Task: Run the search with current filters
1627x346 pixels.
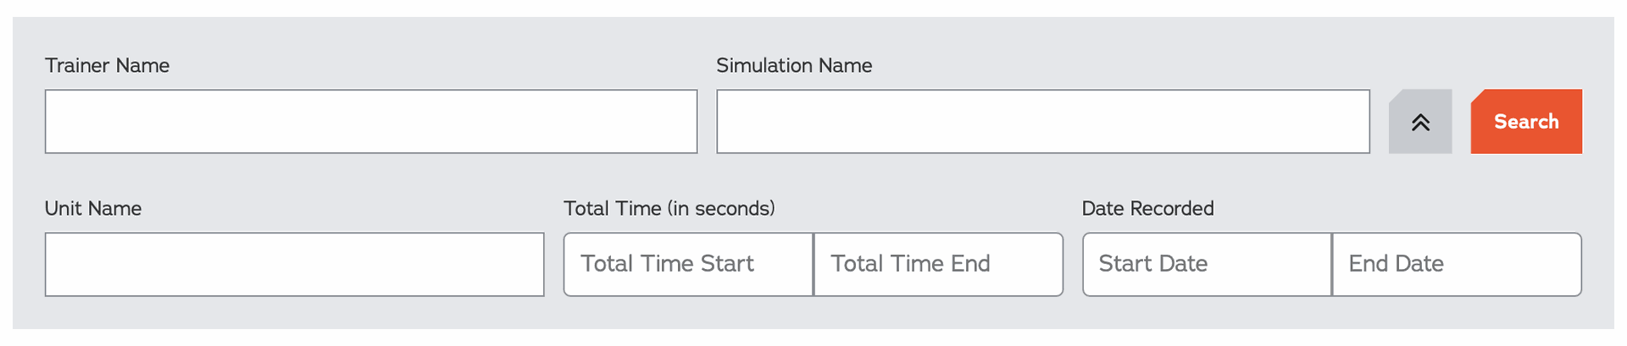Action: (x=1526, y=122)
